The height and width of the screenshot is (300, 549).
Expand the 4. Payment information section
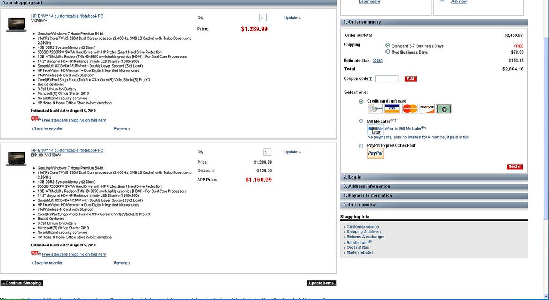click(x=434, y=195)
